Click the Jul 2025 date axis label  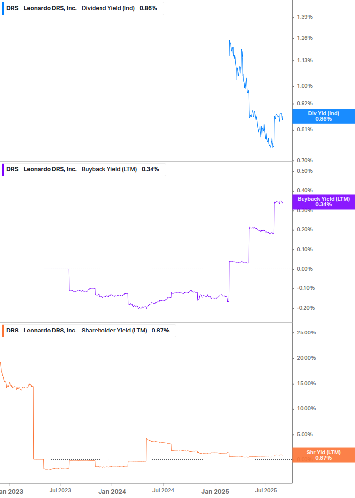(266, 491)
